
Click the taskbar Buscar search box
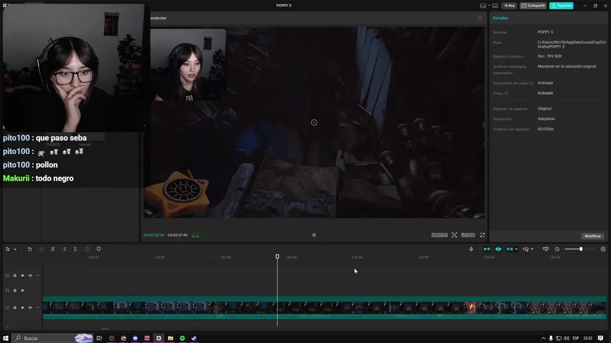point(53,338)
